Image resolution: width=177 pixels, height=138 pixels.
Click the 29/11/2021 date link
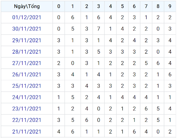(27, 40)
